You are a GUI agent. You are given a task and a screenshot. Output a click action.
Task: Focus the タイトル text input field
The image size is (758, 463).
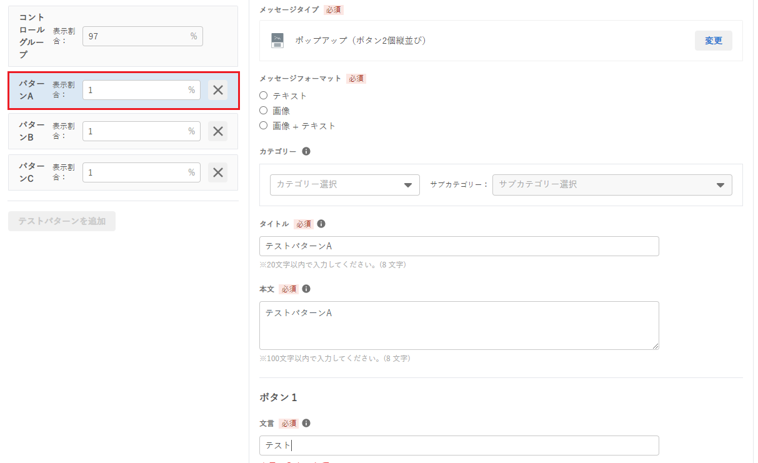pos(459,246)
